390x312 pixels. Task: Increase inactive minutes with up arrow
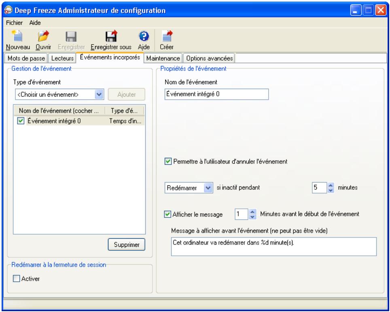point(331,185)
